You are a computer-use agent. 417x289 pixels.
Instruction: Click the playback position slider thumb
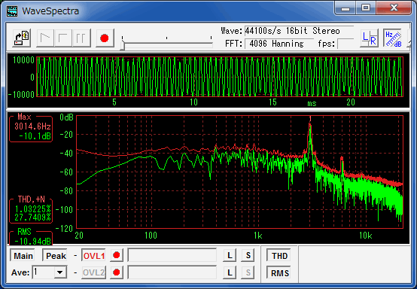pyautogui.click(x=123, y=45)
